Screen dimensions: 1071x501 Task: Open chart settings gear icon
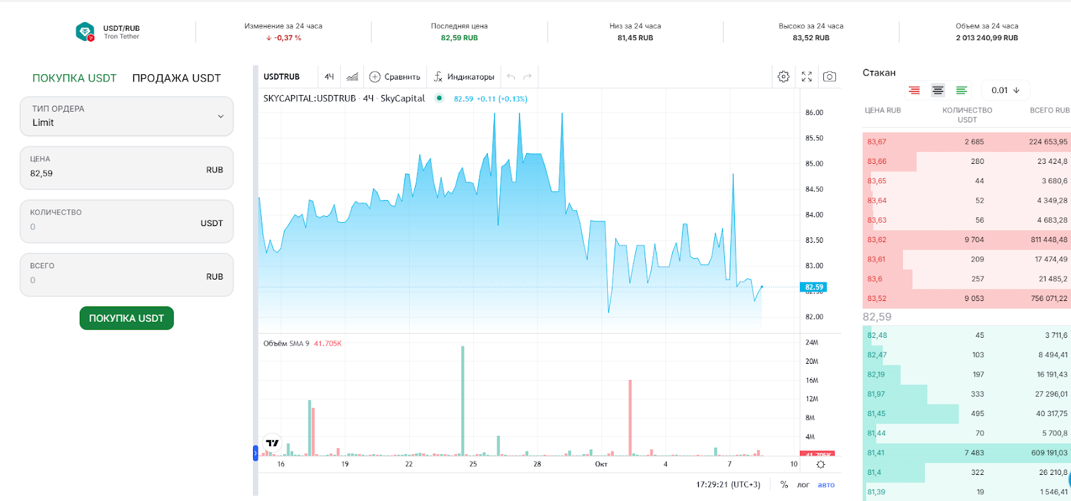pyautogui.click(x=783, y=77)
